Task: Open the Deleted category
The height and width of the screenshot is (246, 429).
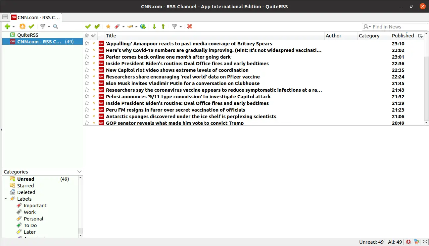Action: (40, 192)
